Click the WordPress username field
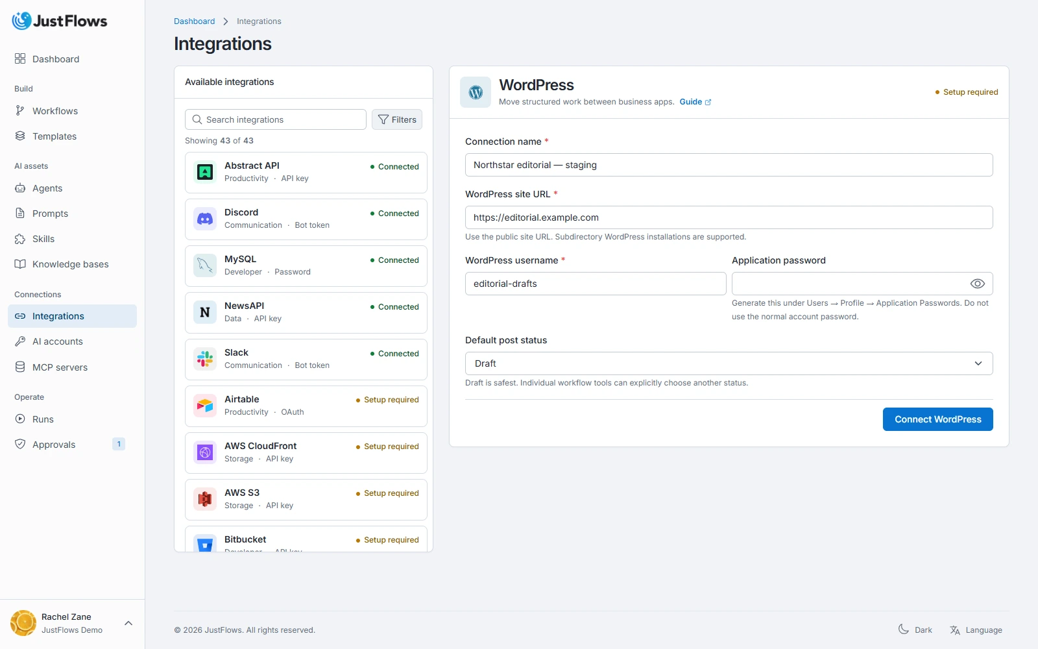Viewport: 1038px width, 649px height. click(596, 284)
